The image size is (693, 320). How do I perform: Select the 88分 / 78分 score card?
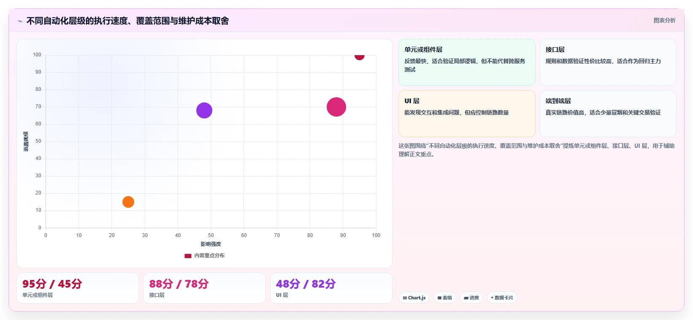click(x=204, y=288)
